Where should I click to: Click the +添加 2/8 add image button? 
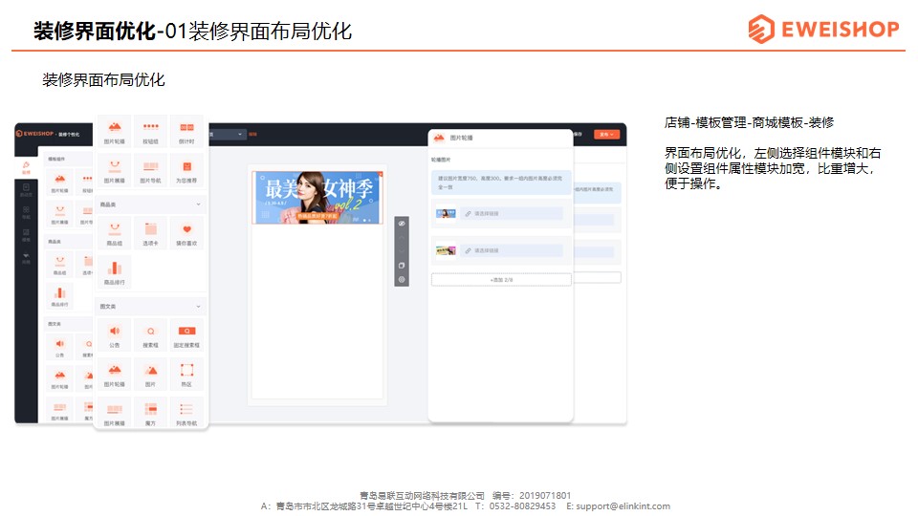pyautogui.click(x=501, y=280)
